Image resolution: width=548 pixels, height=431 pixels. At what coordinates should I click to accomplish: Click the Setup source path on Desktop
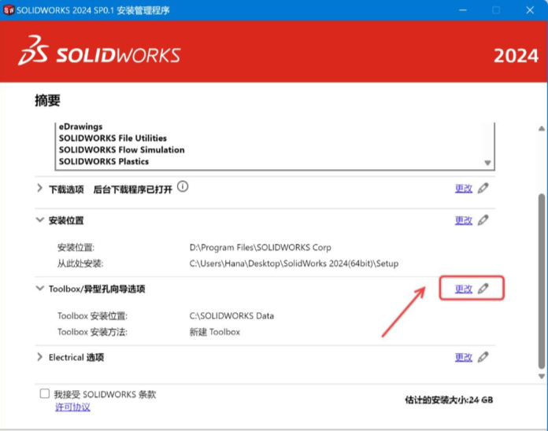[x=294, y=263]
